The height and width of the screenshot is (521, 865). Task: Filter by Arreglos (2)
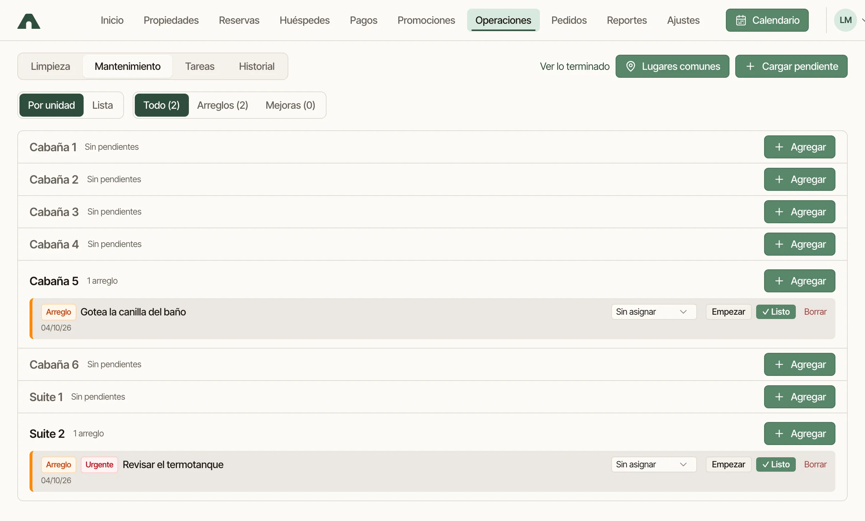click(x=223, y=105)
